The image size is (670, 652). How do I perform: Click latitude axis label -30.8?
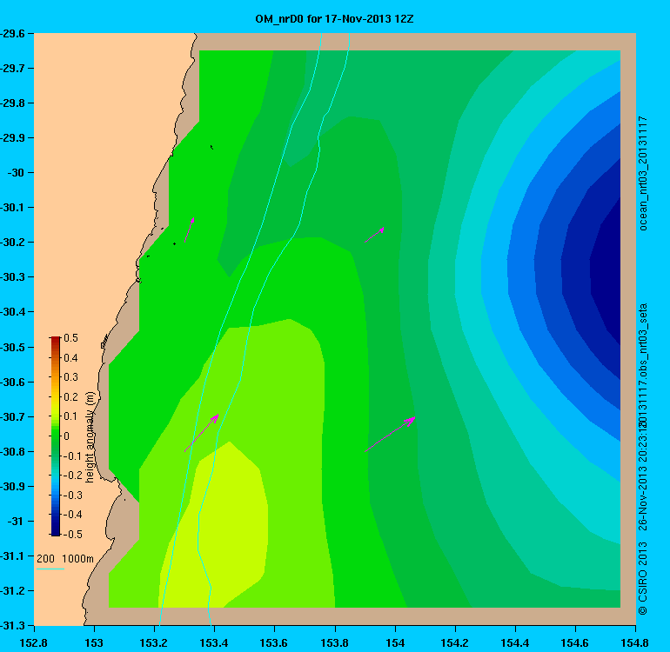click(12, 451)
